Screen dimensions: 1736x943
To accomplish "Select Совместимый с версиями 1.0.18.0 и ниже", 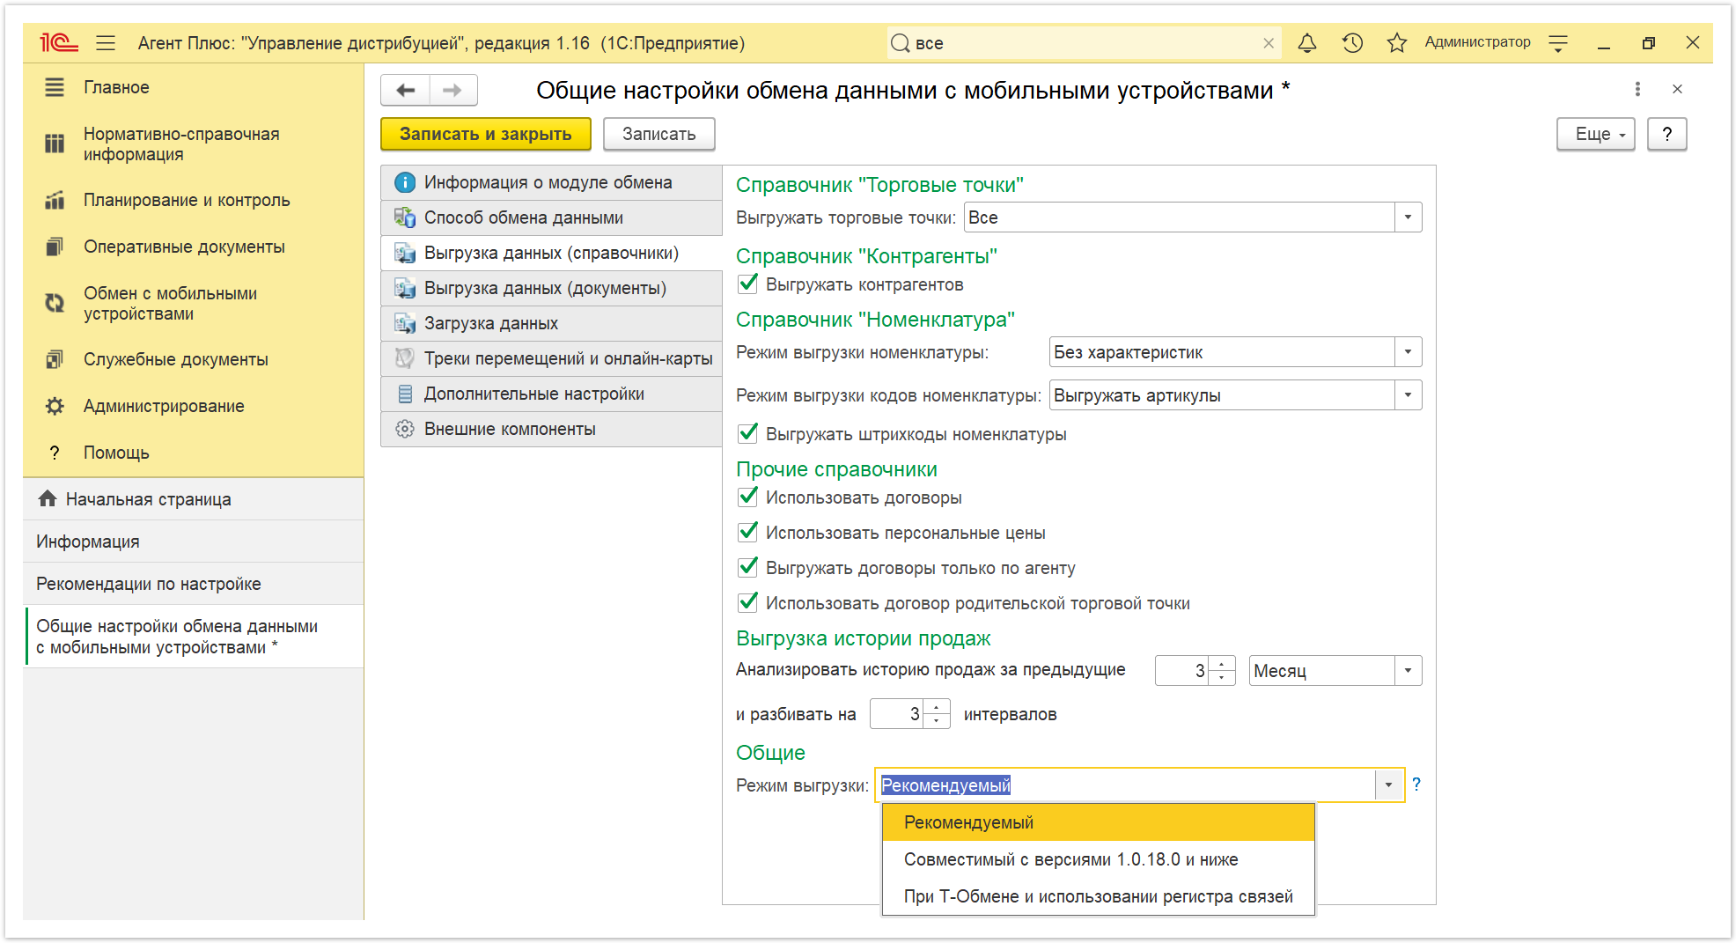I will [x=1098, y=859].
